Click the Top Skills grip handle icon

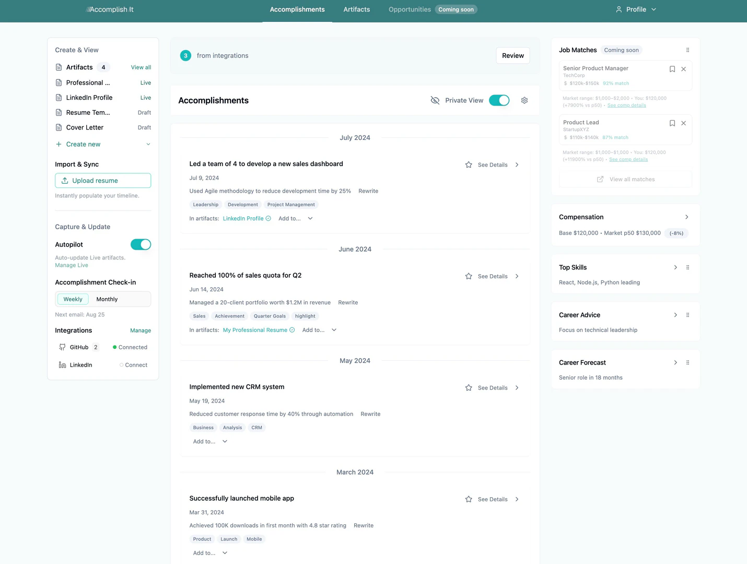687,267
